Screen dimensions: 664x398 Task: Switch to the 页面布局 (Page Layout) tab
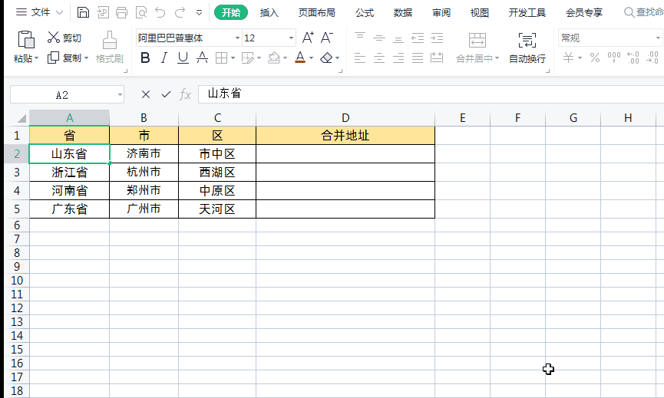point(317,13)
